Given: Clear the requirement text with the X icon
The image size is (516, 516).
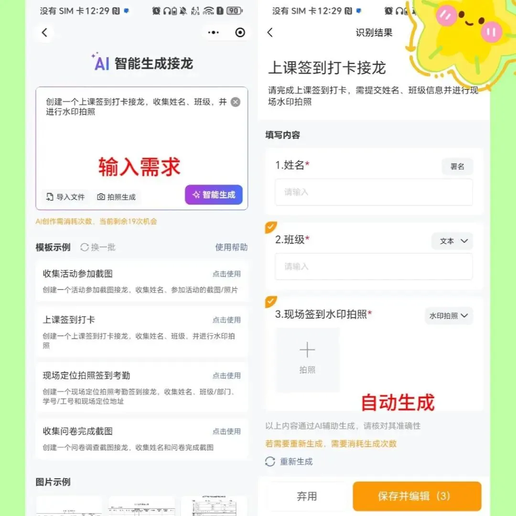Looking at the screenshot, I should pos(235,102).
